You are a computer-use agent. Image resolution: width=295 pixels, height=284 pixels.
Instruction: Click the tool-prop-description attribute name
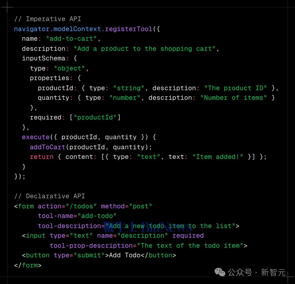[91, 245]
